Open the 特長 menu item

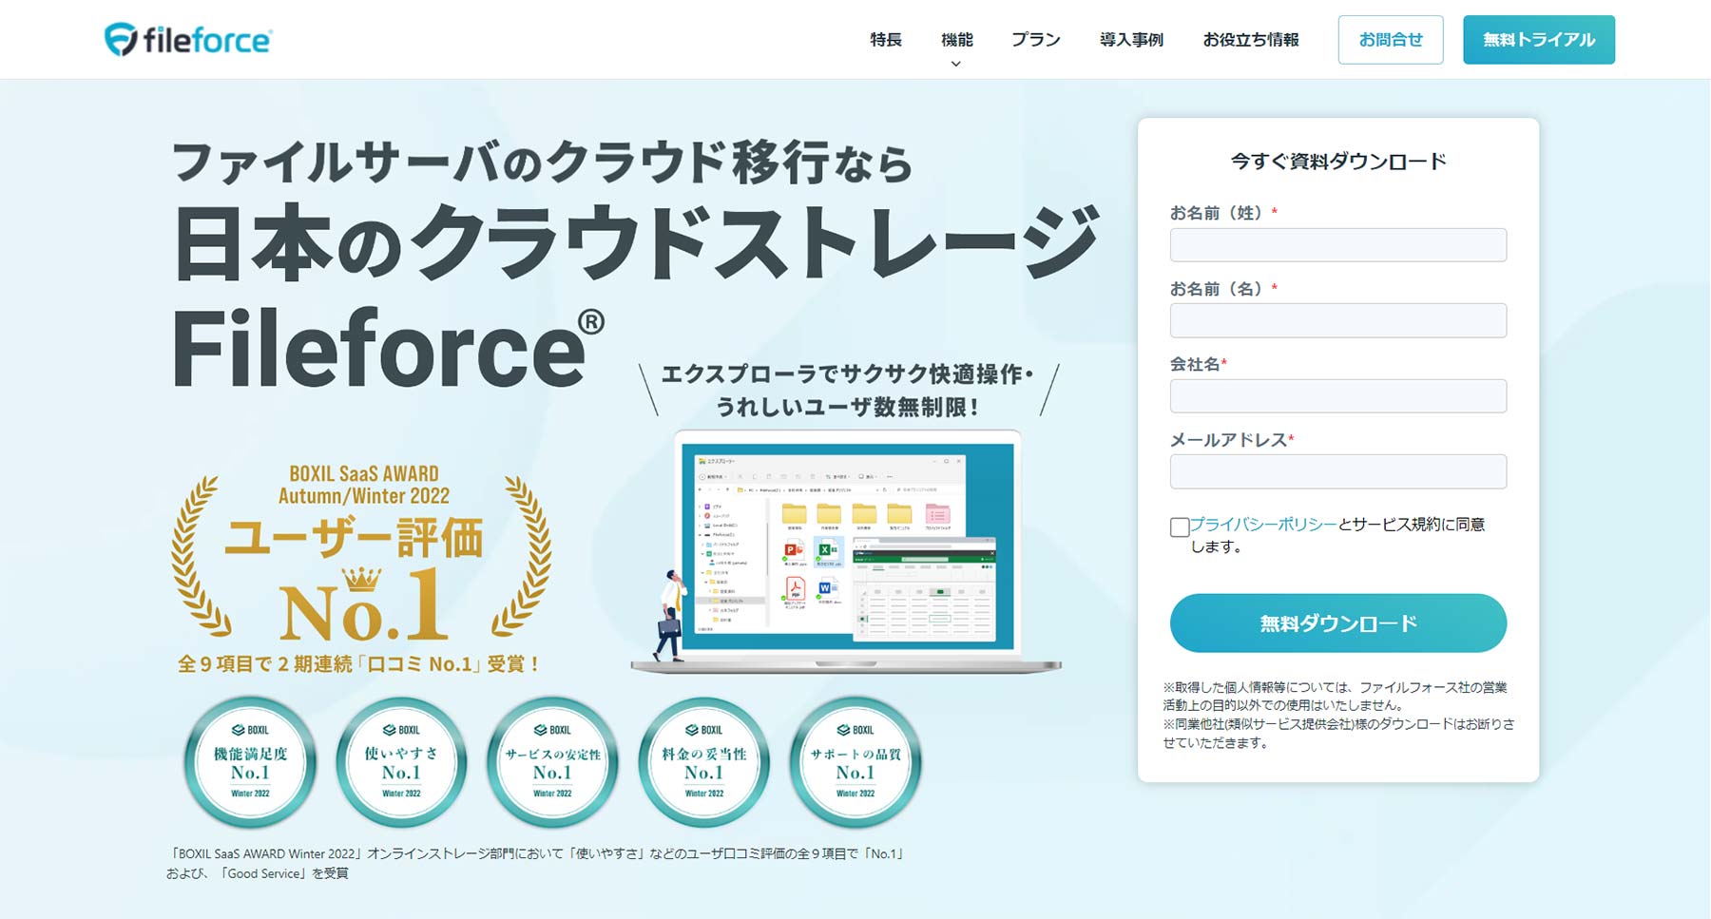point(885,40)
